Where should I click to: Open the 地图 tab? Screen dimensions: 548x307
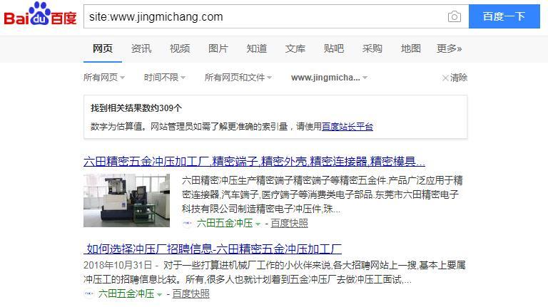[x=411, y=48]
